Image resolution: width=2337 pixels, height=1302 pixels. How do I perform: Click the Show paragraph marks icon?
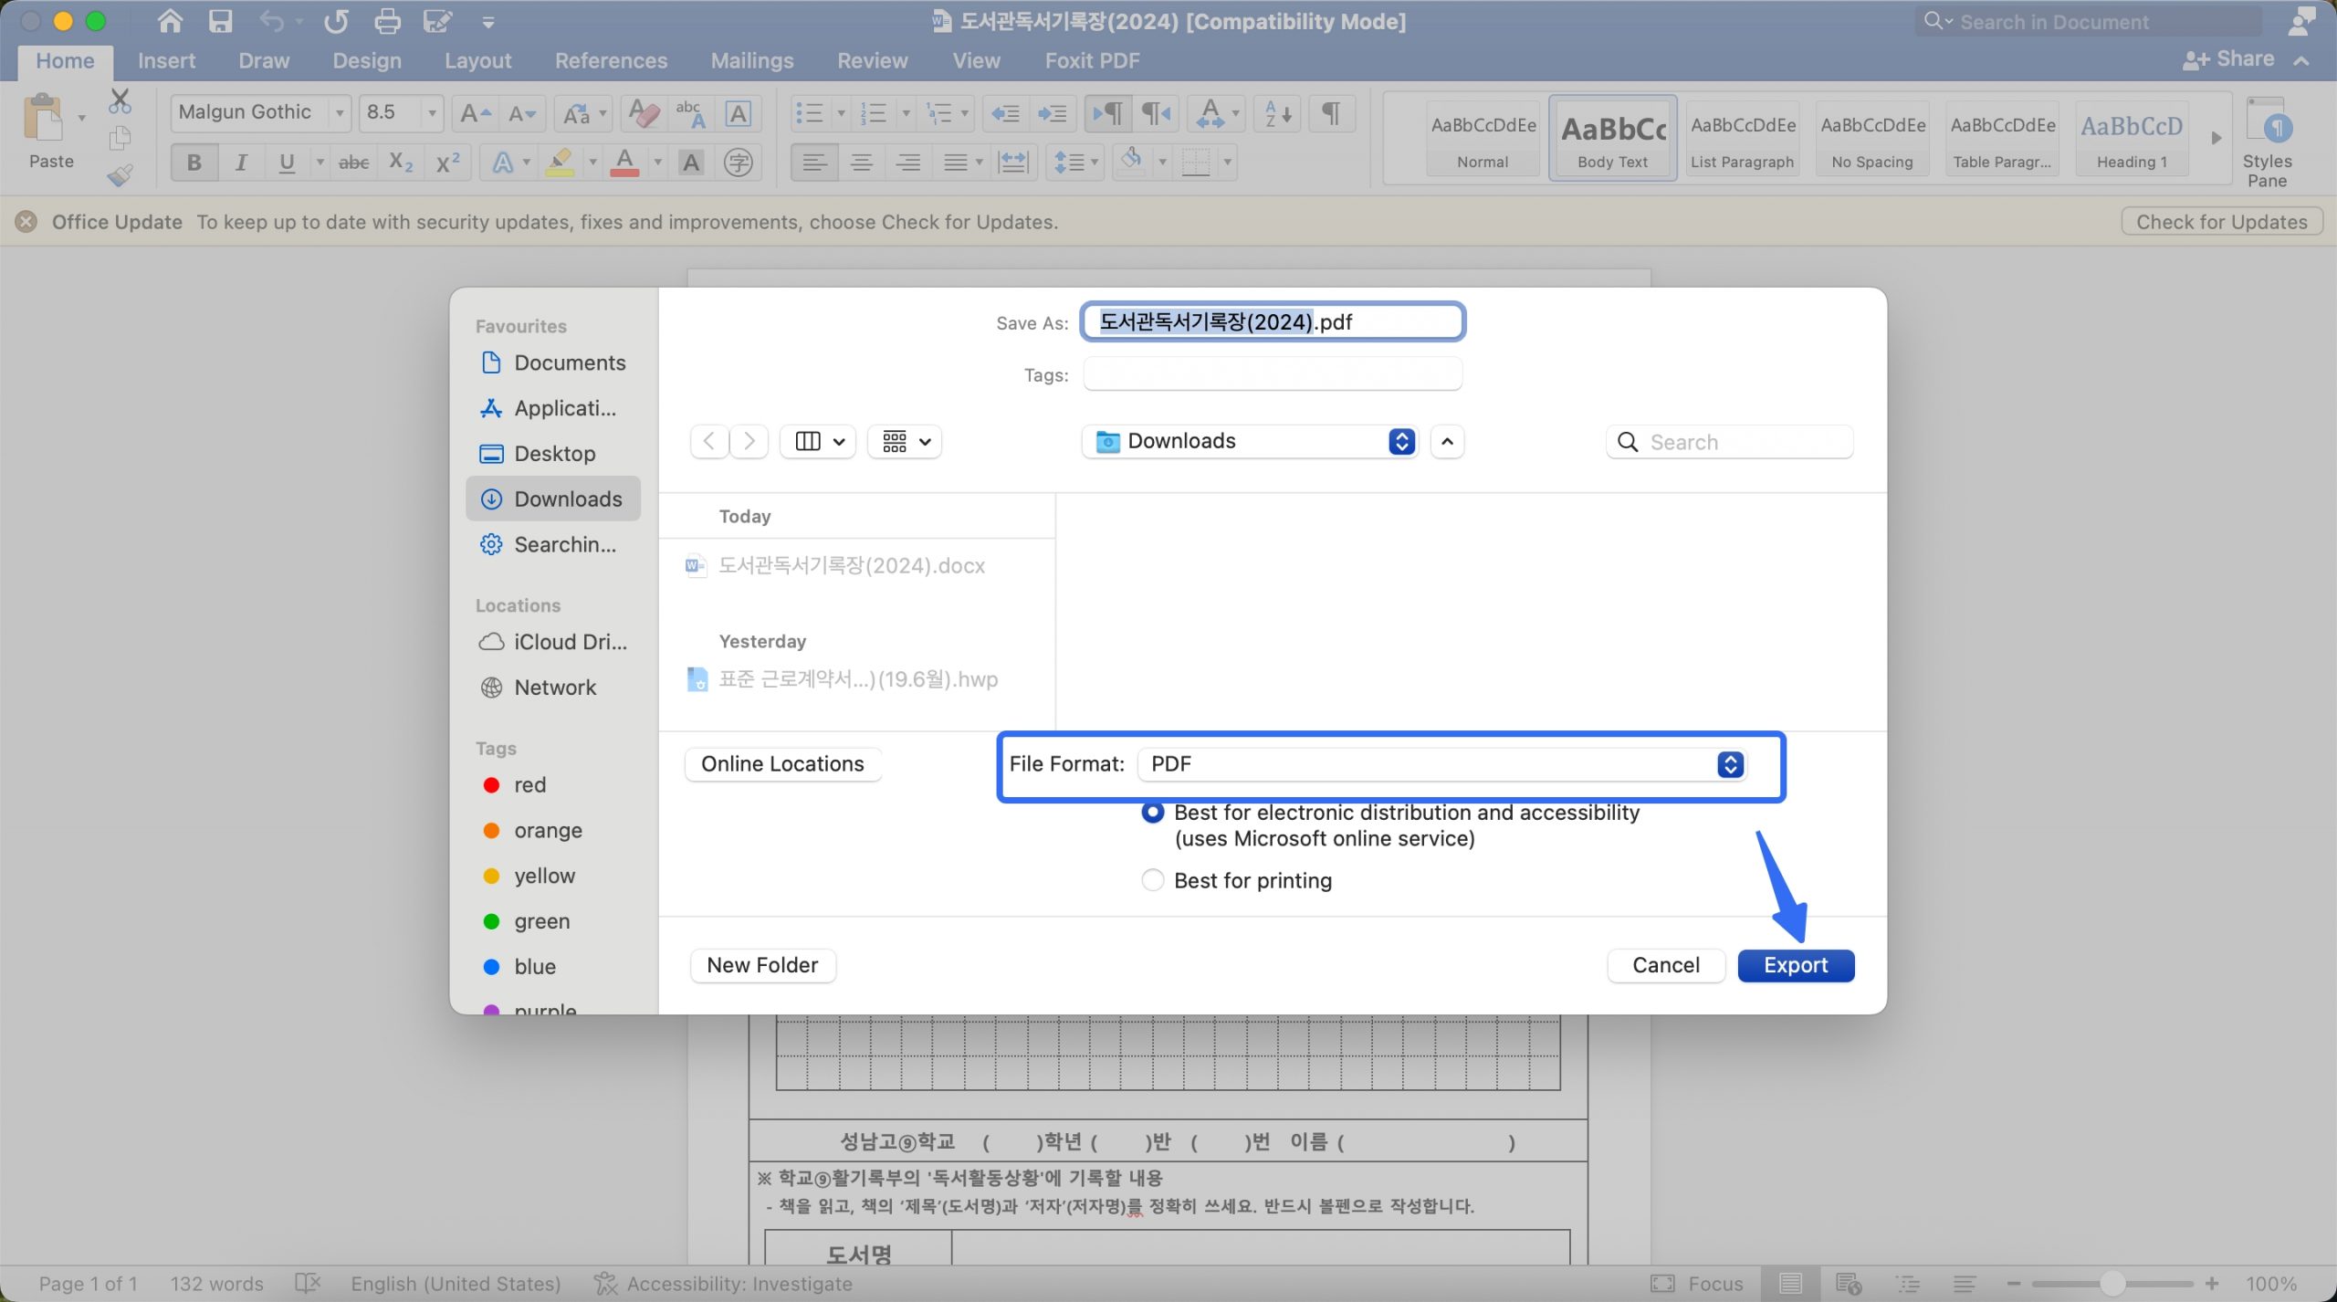click(x=1331, y=113)
